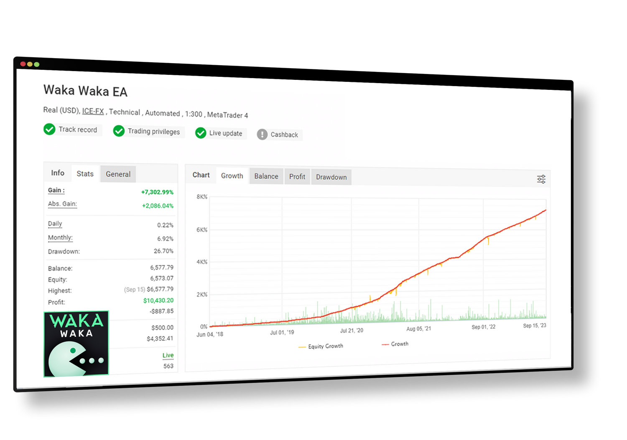Click the green Live status link
The width and height of the screenshot is (627, 440).
[x=168, y=356]
